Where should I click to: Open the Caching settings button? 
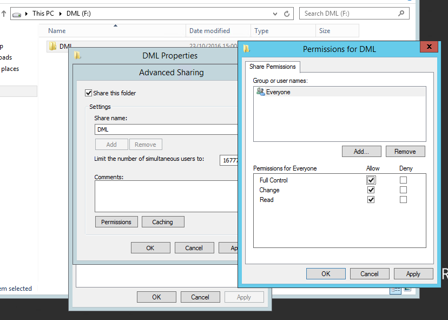162,222
